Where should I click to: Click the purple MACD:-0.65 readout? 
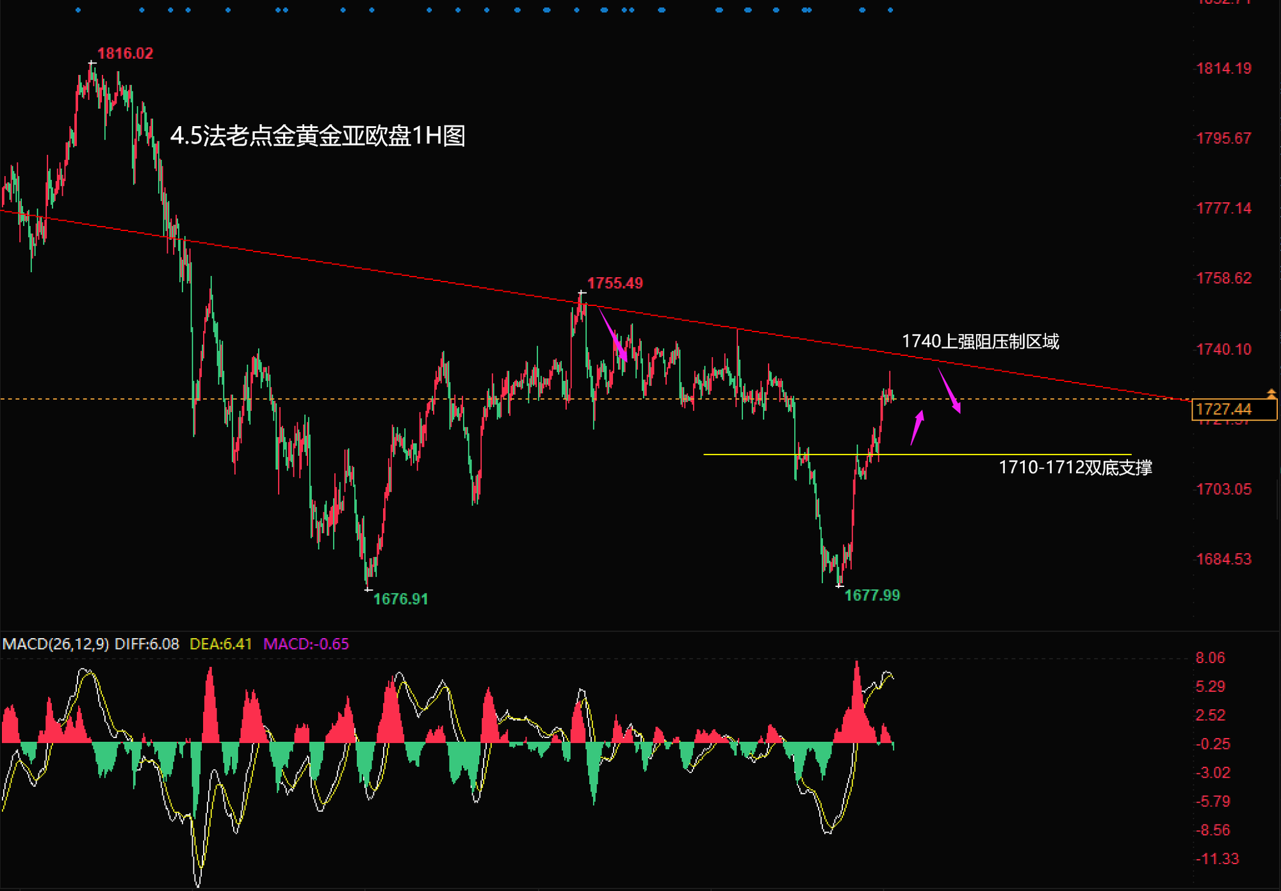pyautogui.click(x=306, y=644)
